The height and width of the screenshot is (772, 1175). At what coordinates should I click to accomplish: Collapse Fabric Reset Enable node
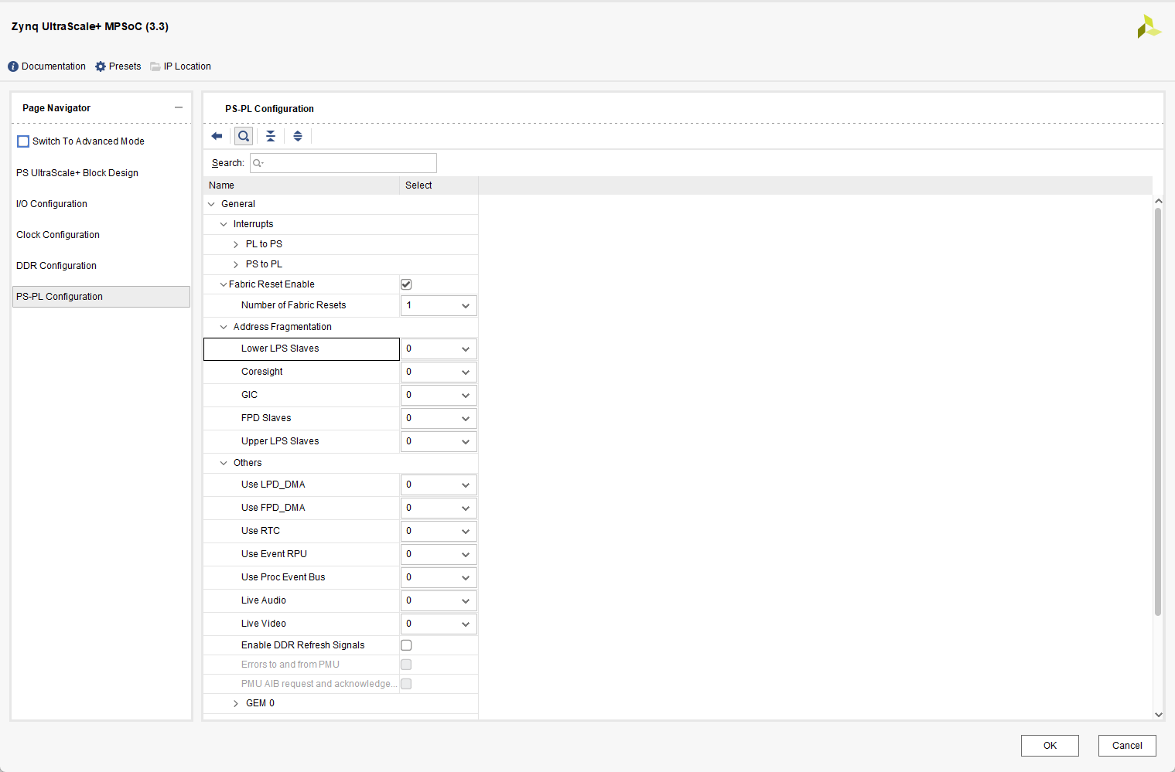(x=224, y=284)
